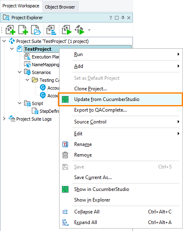Open the Source Control submenu
Screen dimensions: 183x231
121,122
